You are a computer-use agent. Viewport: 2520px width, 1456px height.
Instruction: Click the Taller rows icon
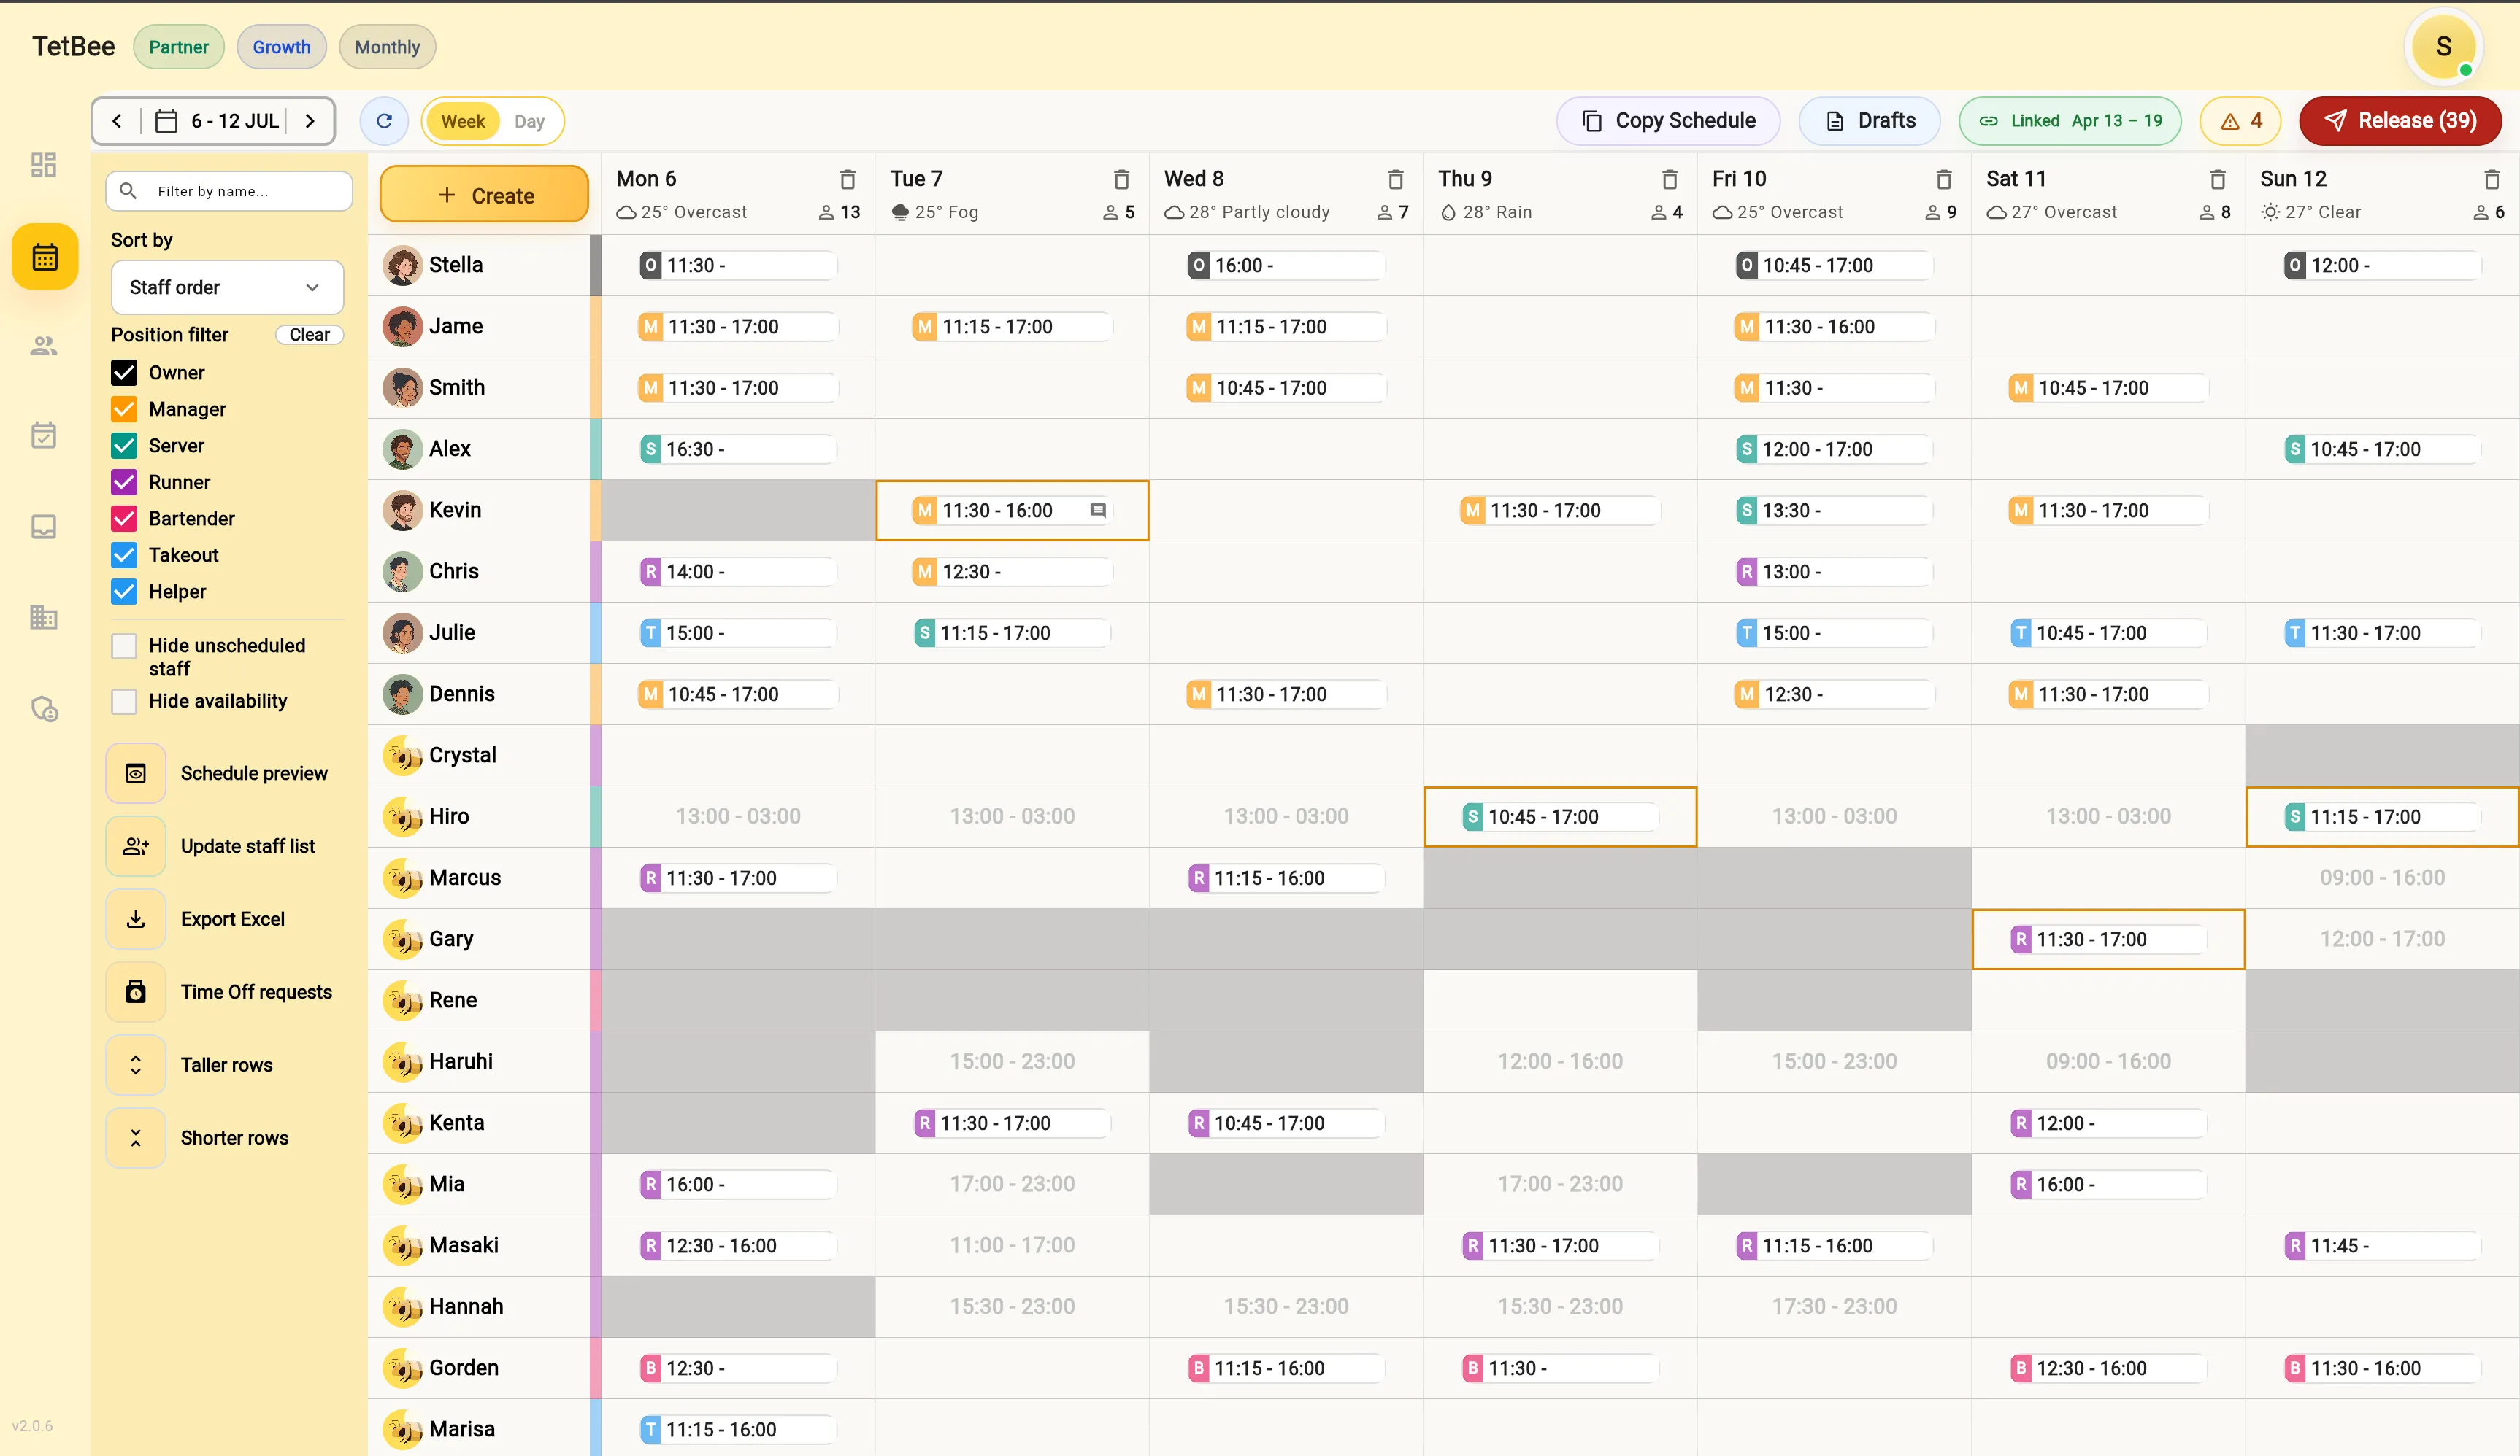136,1065
